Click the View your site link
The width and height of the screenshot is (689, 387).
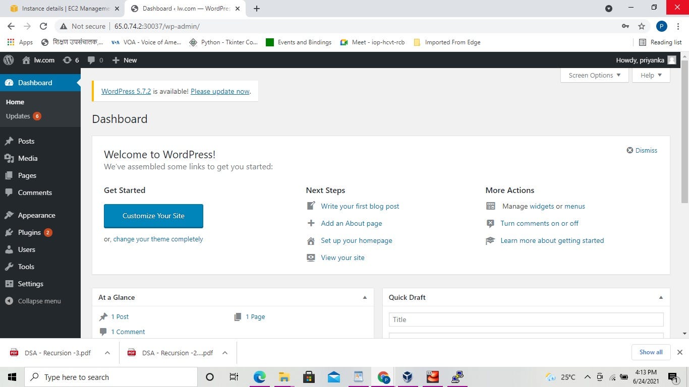coord(342,257)
